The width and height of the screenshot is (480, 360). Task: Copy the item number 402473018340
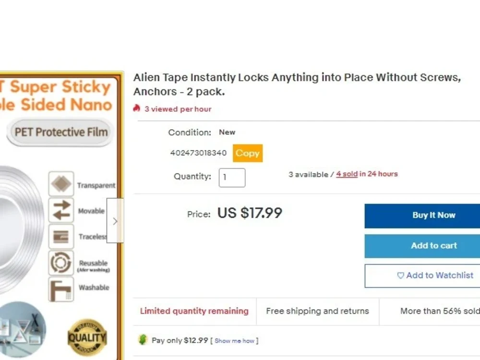pyautogui.click(x=248, y=153)
